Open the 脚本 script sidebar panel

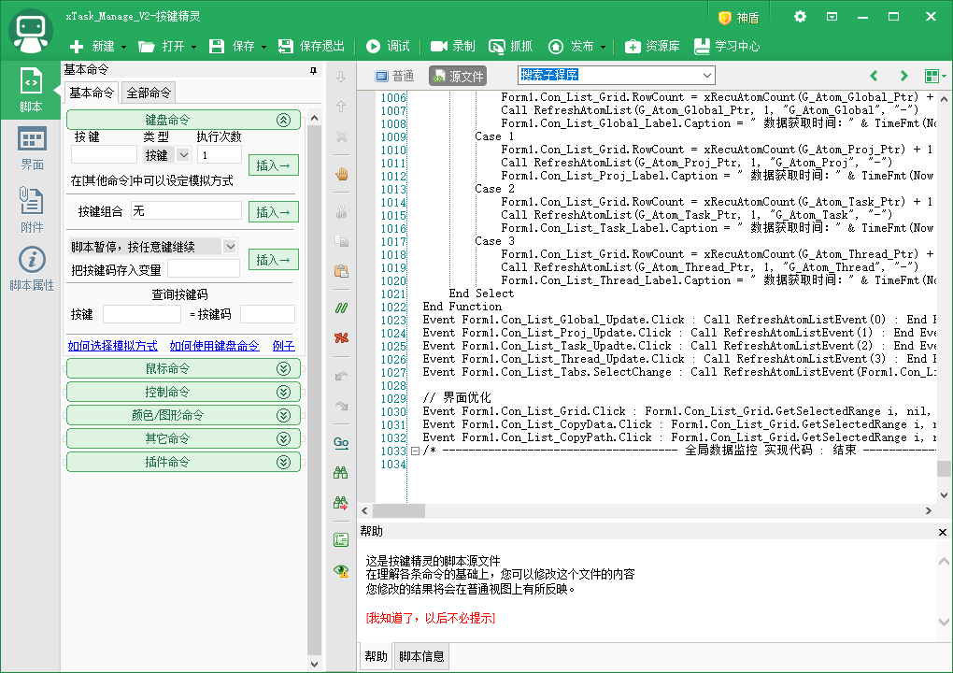point(31,90)
